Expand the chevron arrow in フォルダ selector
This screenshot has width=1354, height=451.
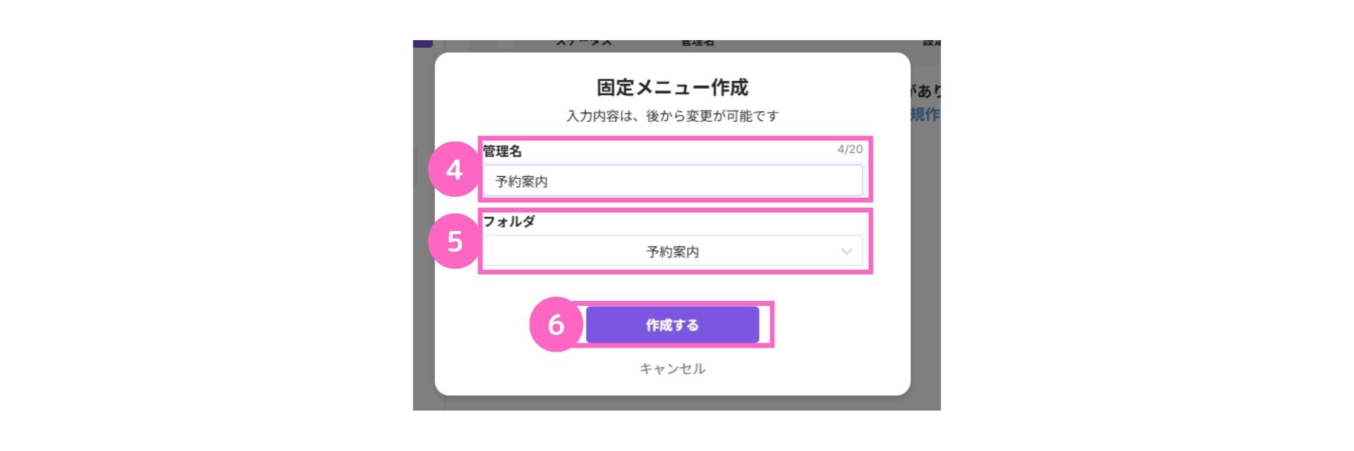click(x=847, y=252)
